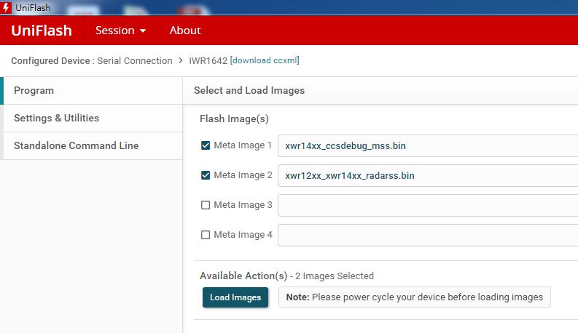Open Settings & Utilities tab
This screenshot has width=578, height=333.
[x=93, y=118]
